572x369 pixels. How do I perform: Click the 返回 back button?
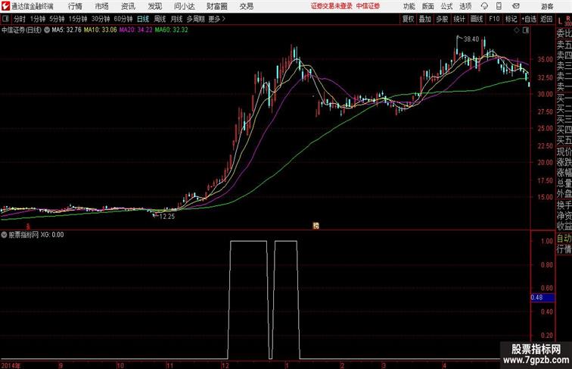(x=546, y=19)
